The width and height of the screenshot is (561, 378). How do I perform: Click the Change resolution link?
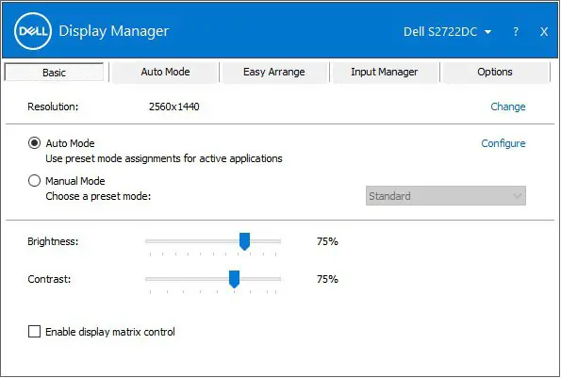coord(507,107)
